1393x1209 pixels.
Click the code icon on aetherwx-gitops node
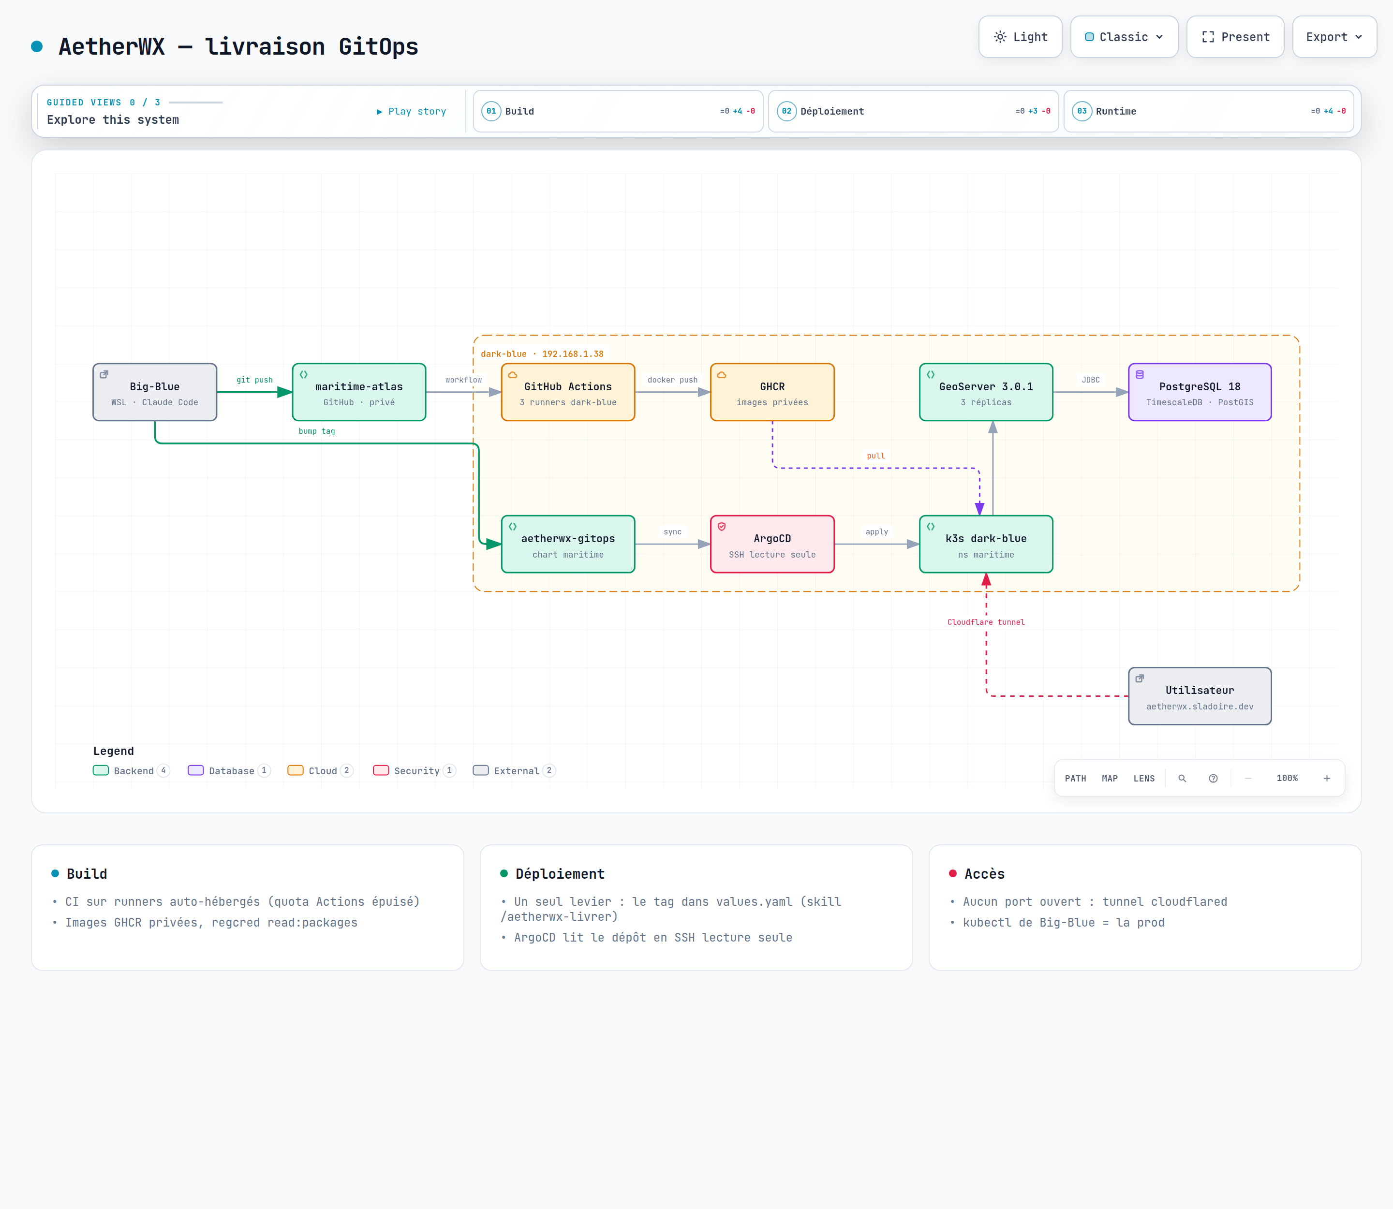click(x=512, y=526)
